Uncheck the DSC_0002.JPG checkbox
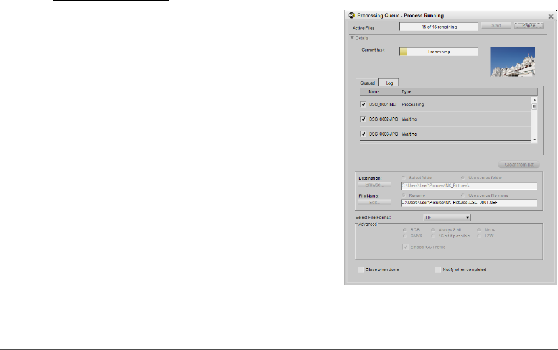This screenshot has height=350, width=558. point(363,119)
